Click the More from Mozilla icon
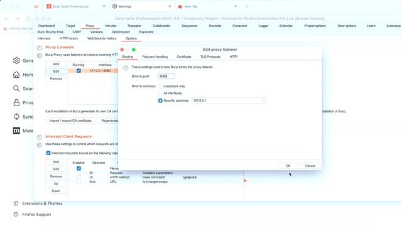 16,131
